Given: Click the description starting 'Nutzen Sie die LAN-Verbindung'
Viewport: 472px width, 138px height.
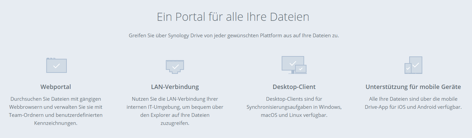Looking at the screenshot, I should 175,111.
